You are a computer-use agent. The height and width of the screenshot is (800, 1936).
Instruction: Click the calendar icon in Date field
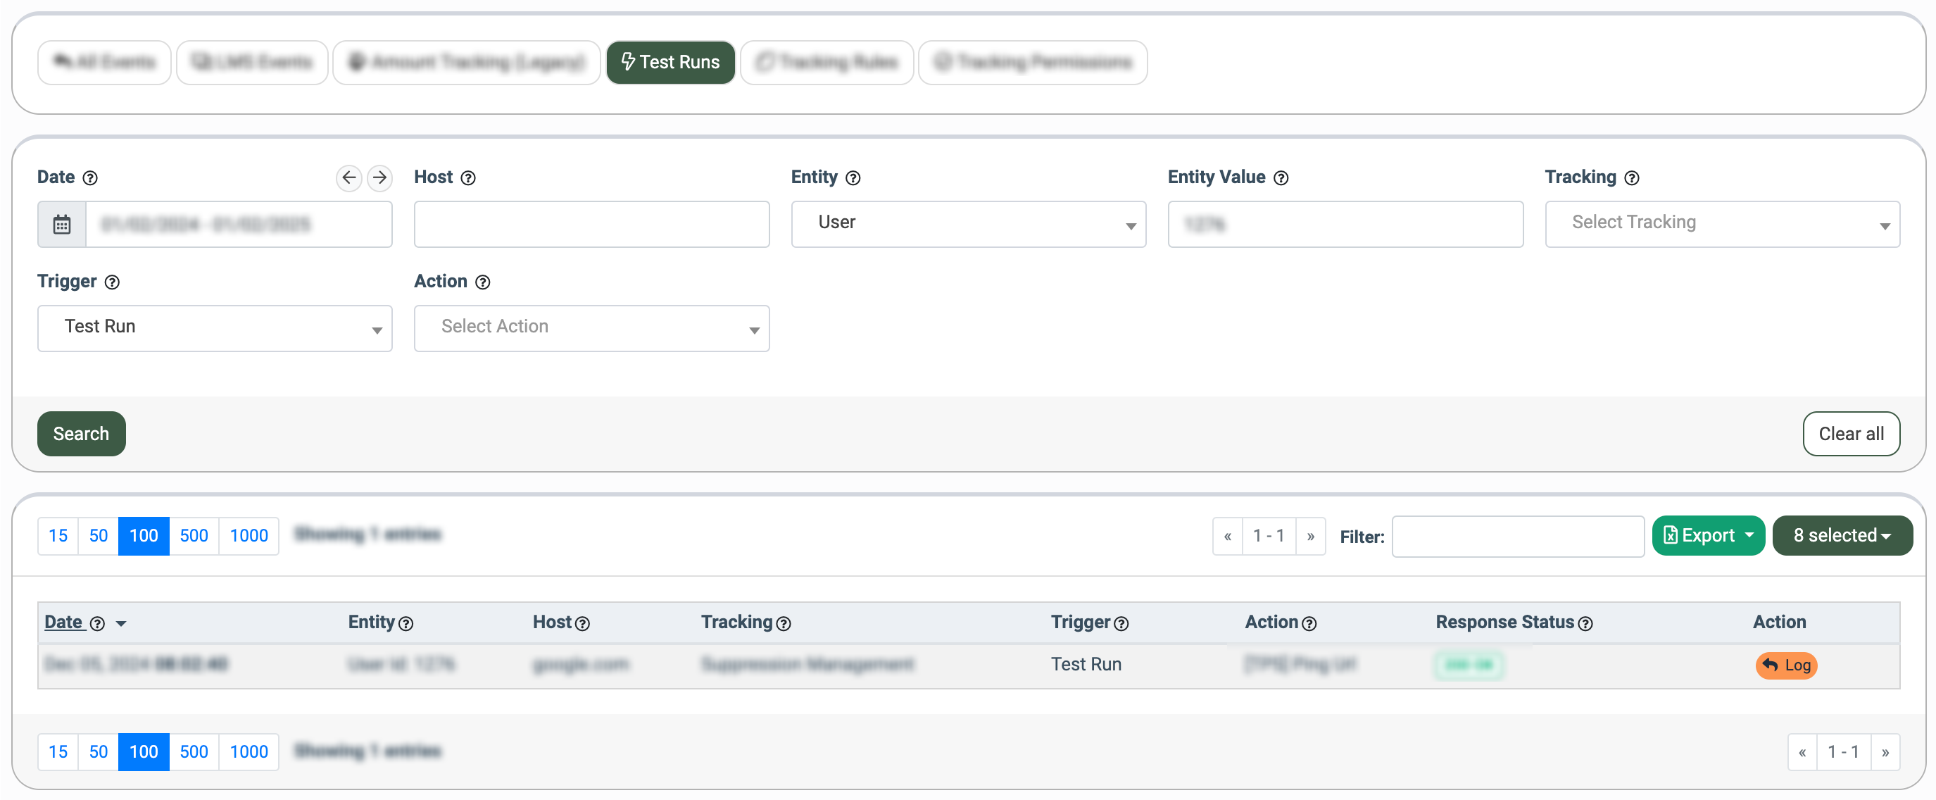point(62,224)
